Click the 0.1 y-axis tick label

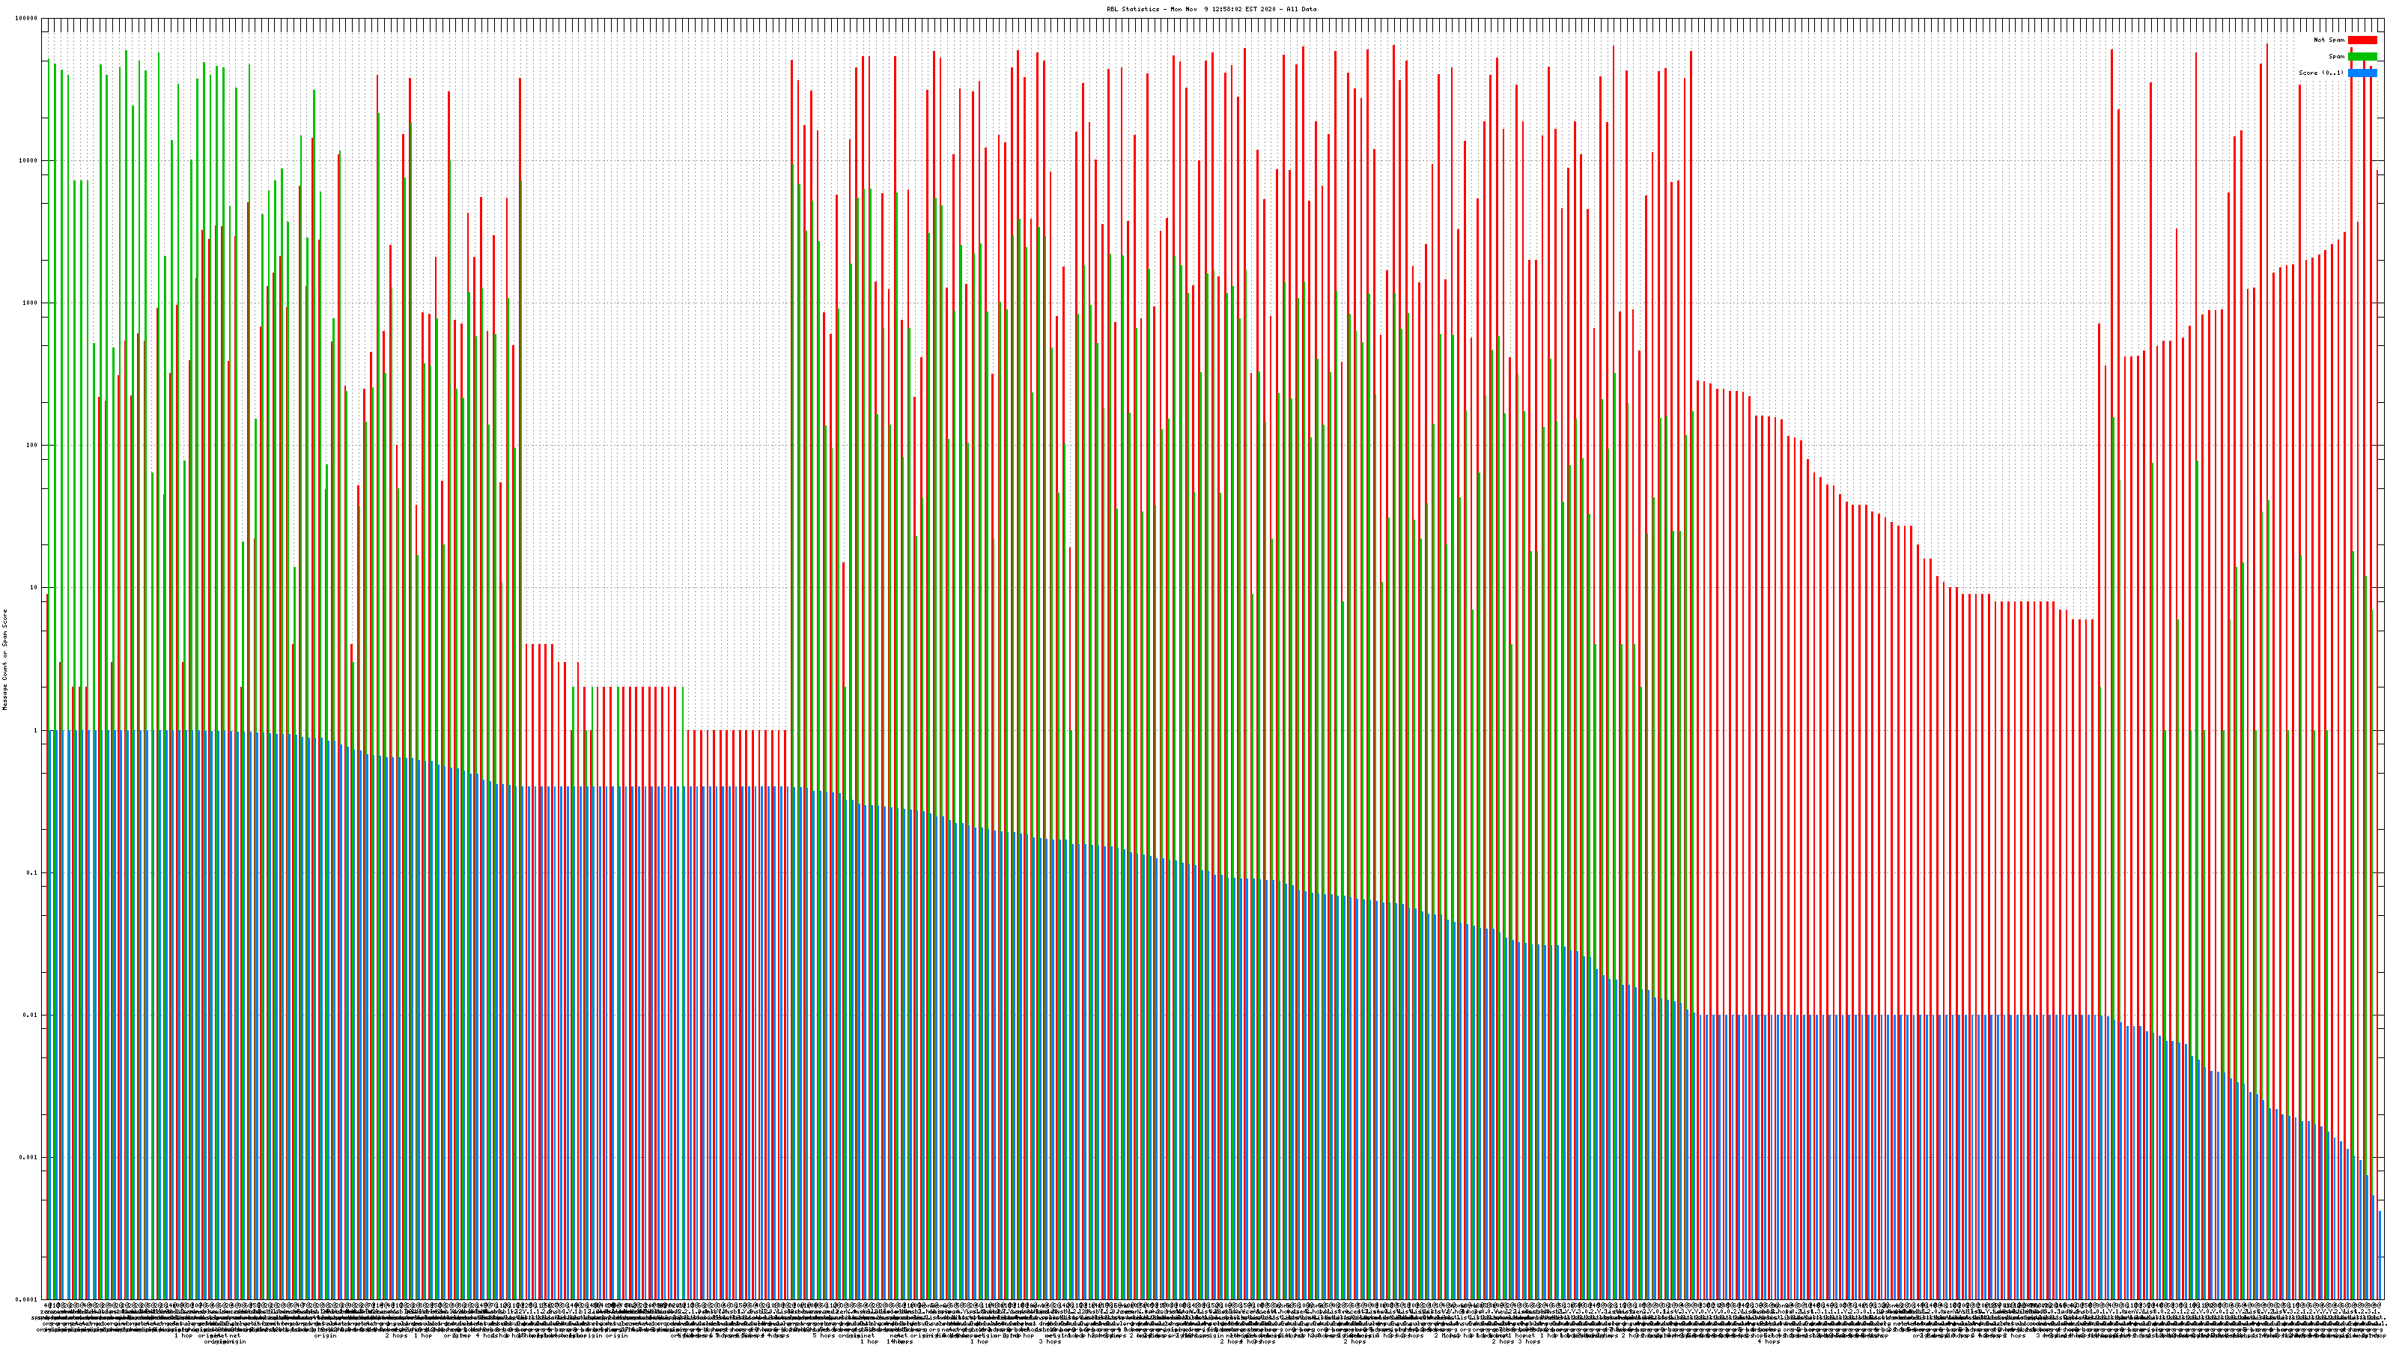[32, 872]
